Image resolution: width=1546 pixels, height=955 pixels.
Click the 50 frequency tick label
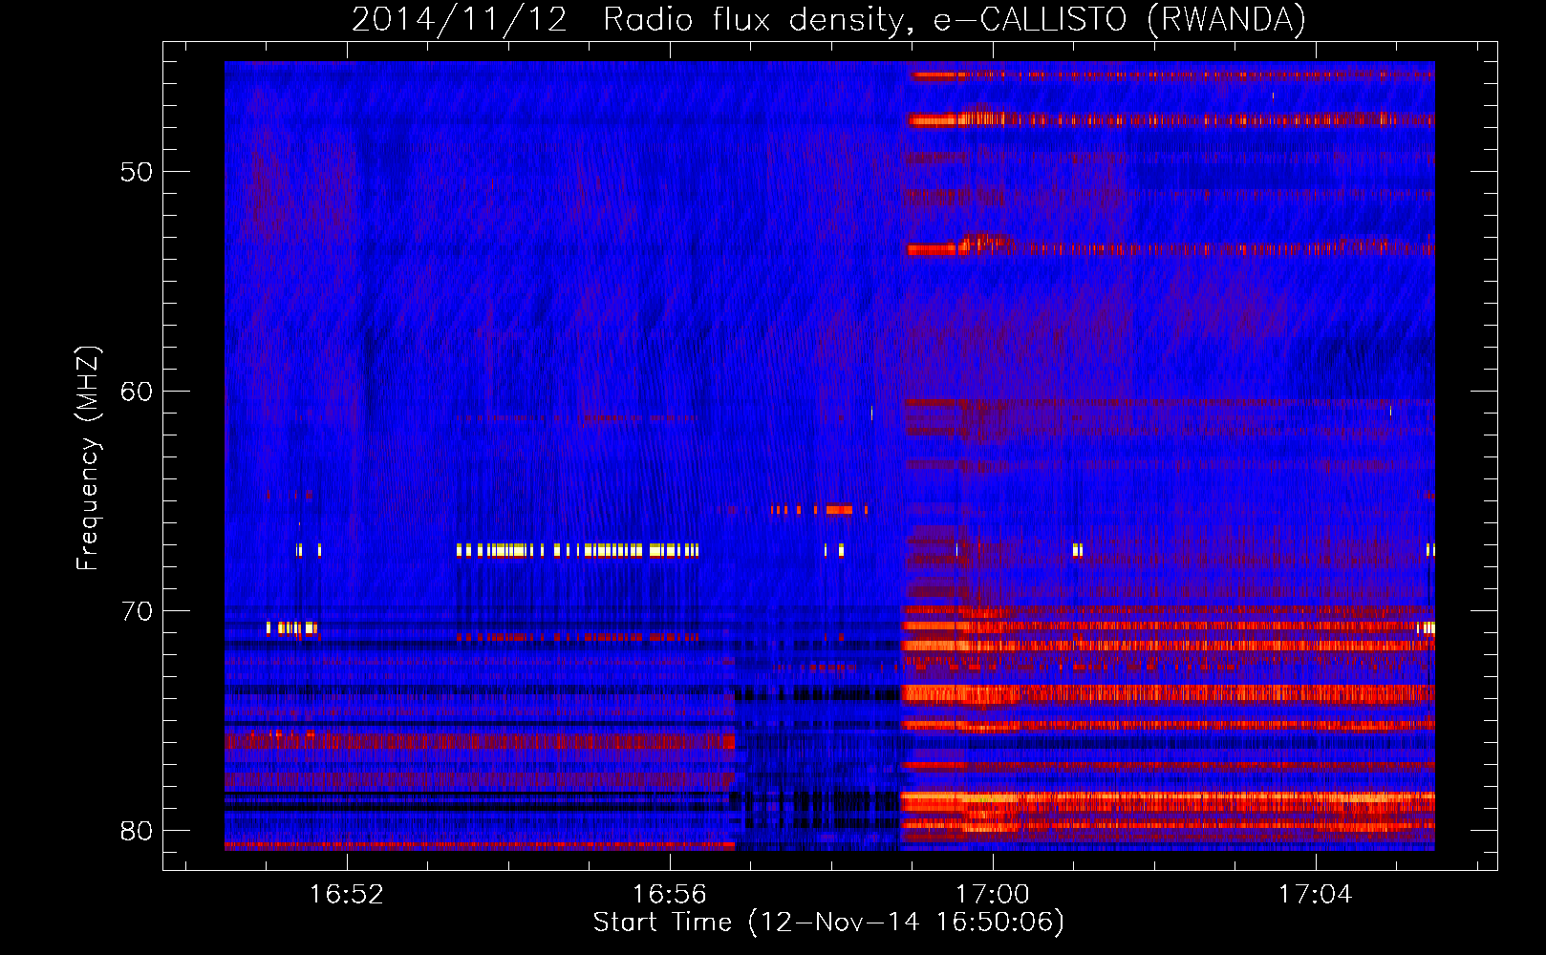(136, 172)
